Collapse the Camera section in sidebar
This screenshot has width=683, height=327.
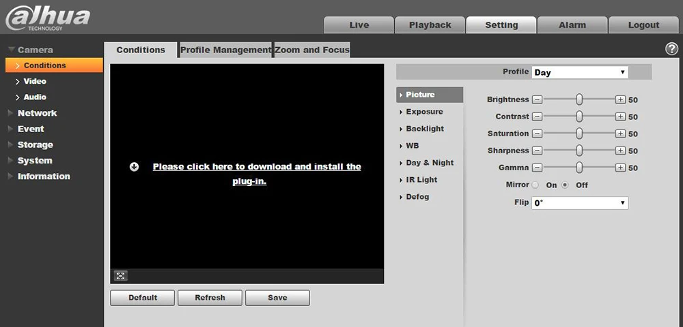point(31,50)
